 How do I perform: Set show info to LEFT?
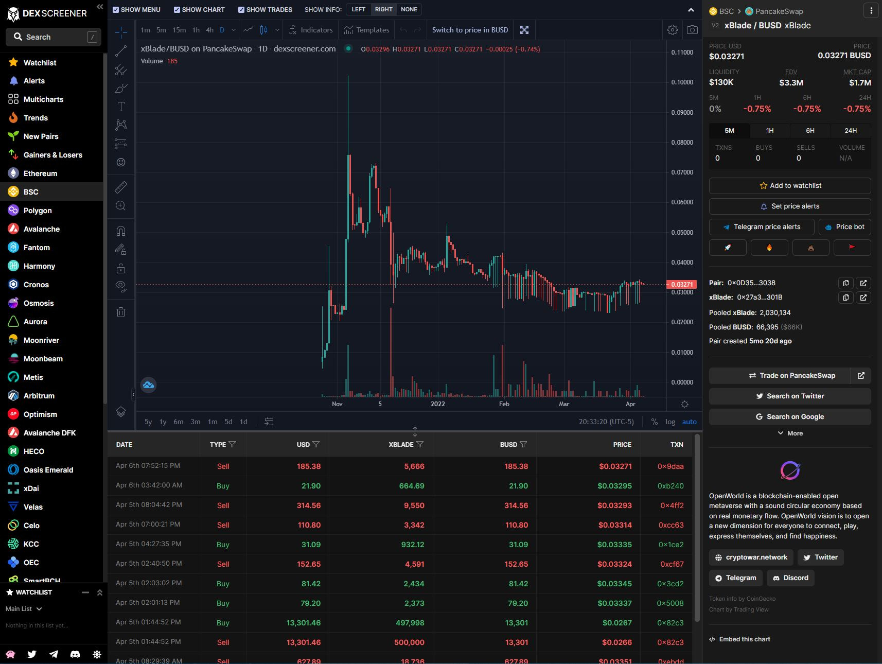click(x=359, y=9)
